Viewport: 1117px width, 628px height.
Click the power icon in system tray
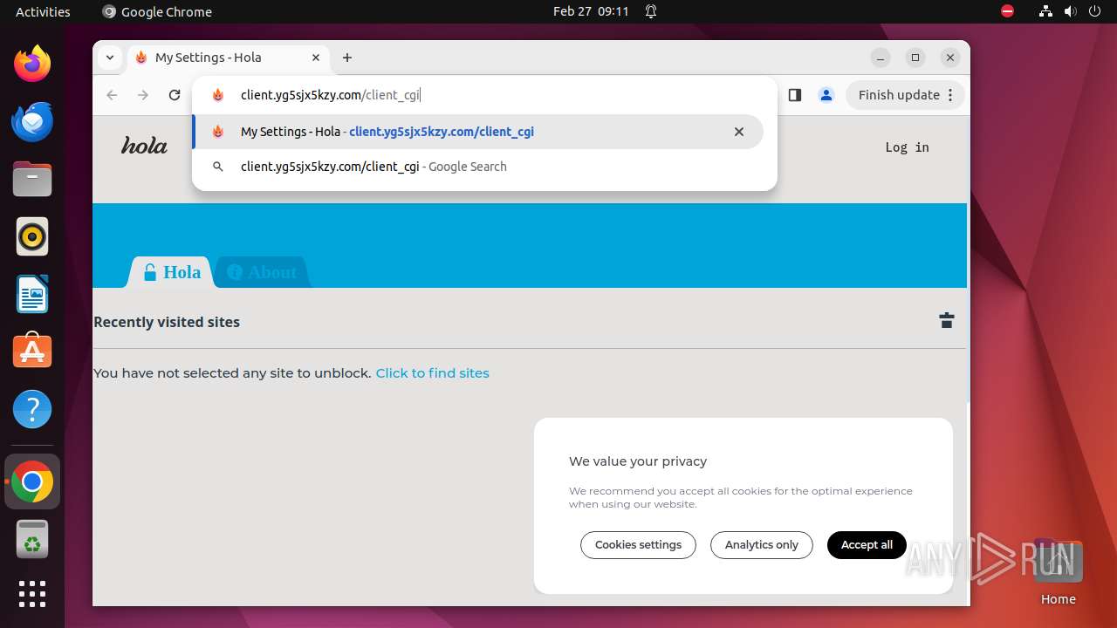click(x=1095, y=11)
